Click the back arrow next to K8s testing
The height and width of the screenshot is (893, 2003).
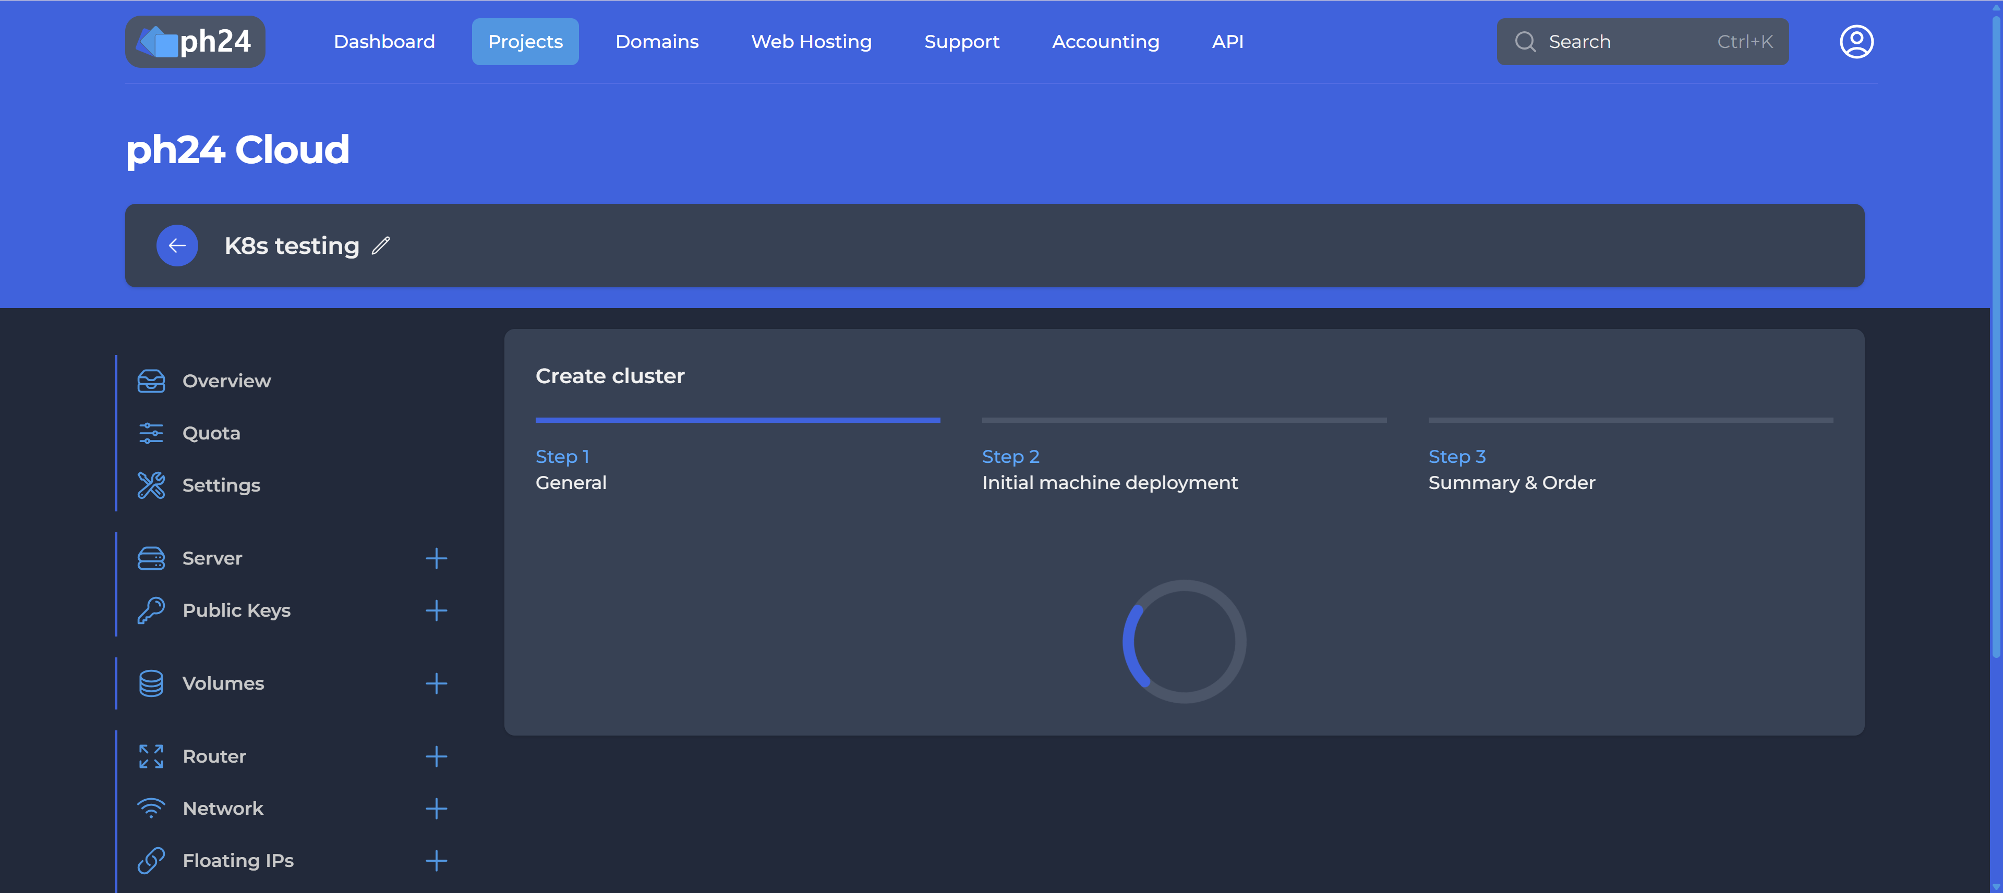(x=177, y=246)
